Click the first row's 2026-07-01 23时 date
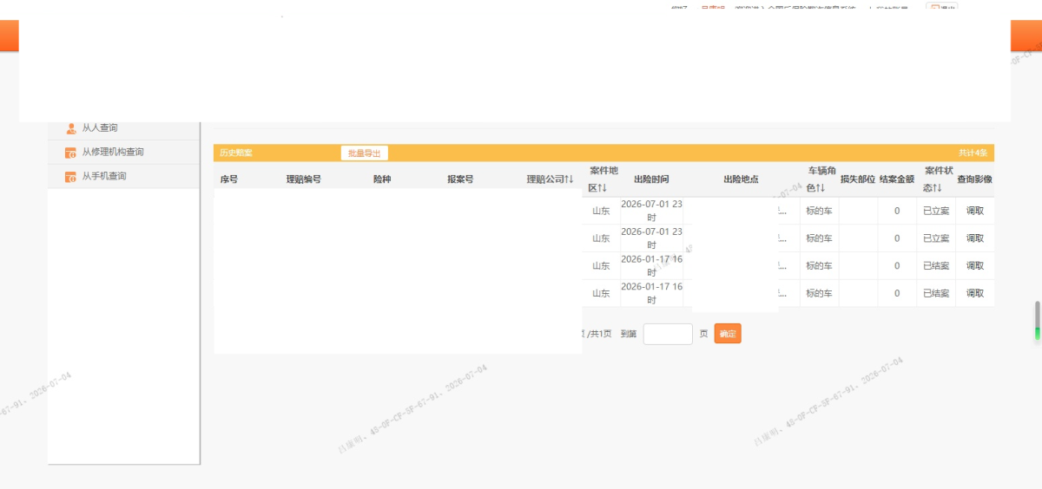 tap(651, 211)
